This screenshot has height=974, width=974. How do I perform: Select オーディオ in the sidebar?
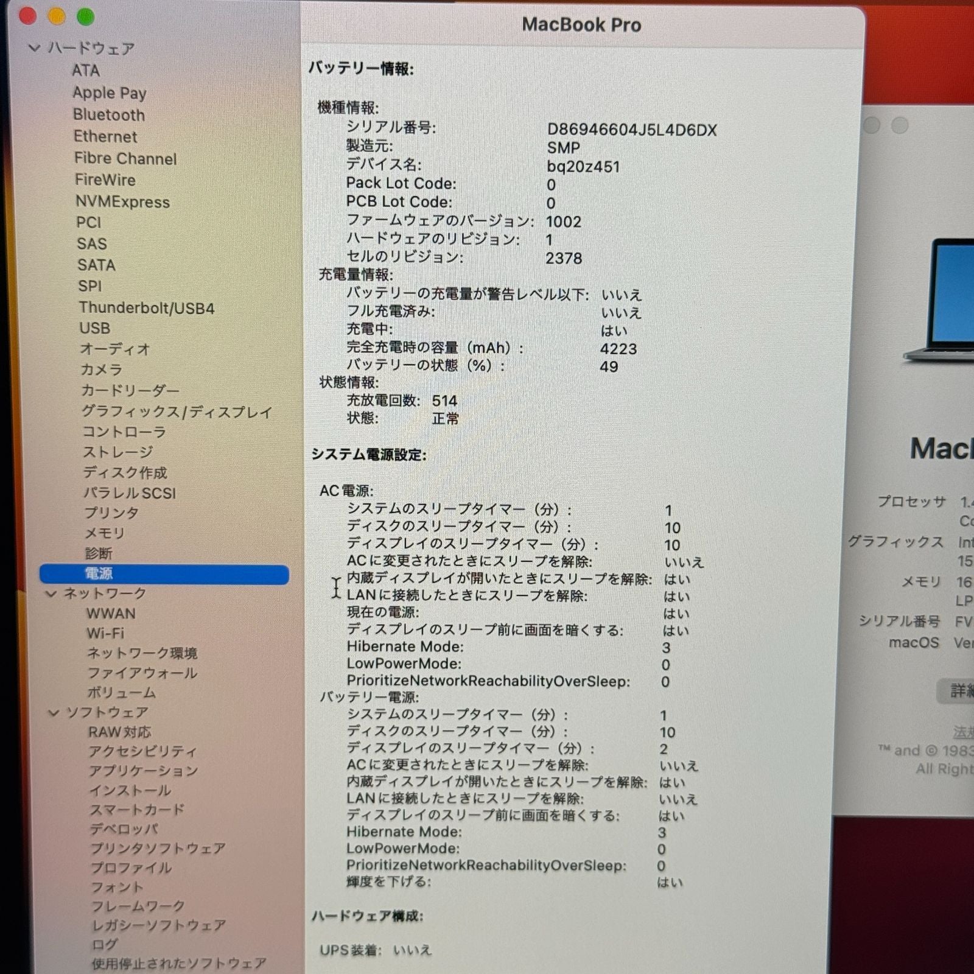pos(115,349)
